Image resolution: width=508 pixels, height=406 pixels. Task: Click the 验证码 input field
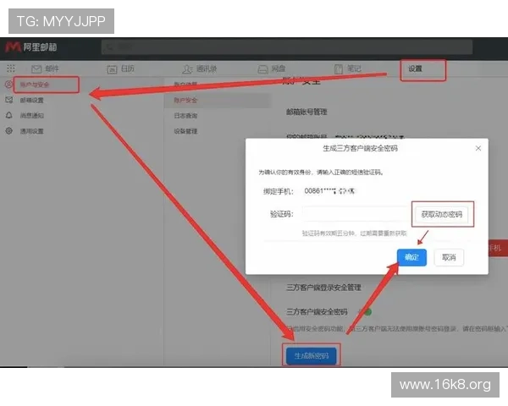click(356, 214)
